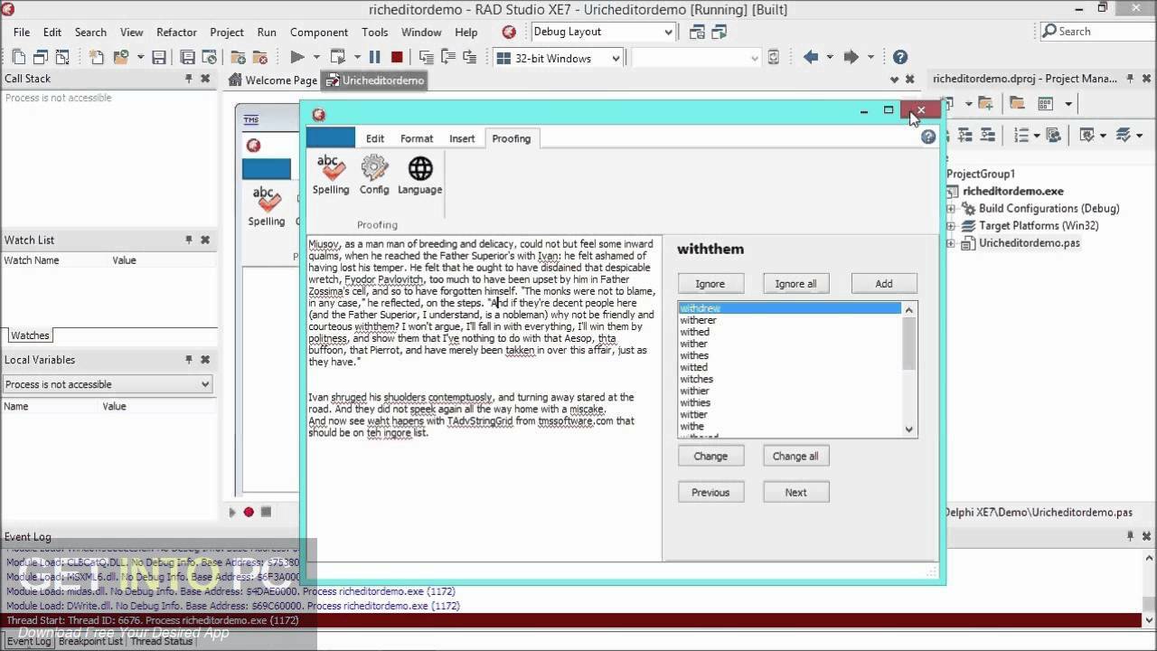The height and width of the screenshot is (651, 1157).
Task: Click the suggestions list scrollbar thumb
Action: coord(909,343)
